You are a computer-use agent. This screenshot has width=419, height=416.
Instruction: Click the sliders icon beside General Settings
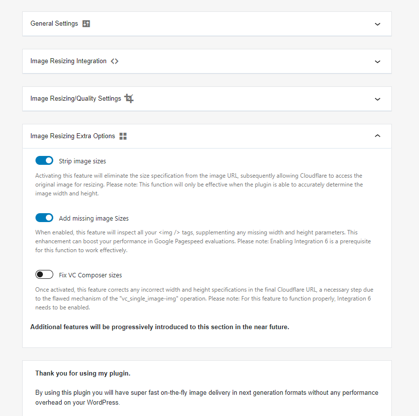click(x=86, y=24)
